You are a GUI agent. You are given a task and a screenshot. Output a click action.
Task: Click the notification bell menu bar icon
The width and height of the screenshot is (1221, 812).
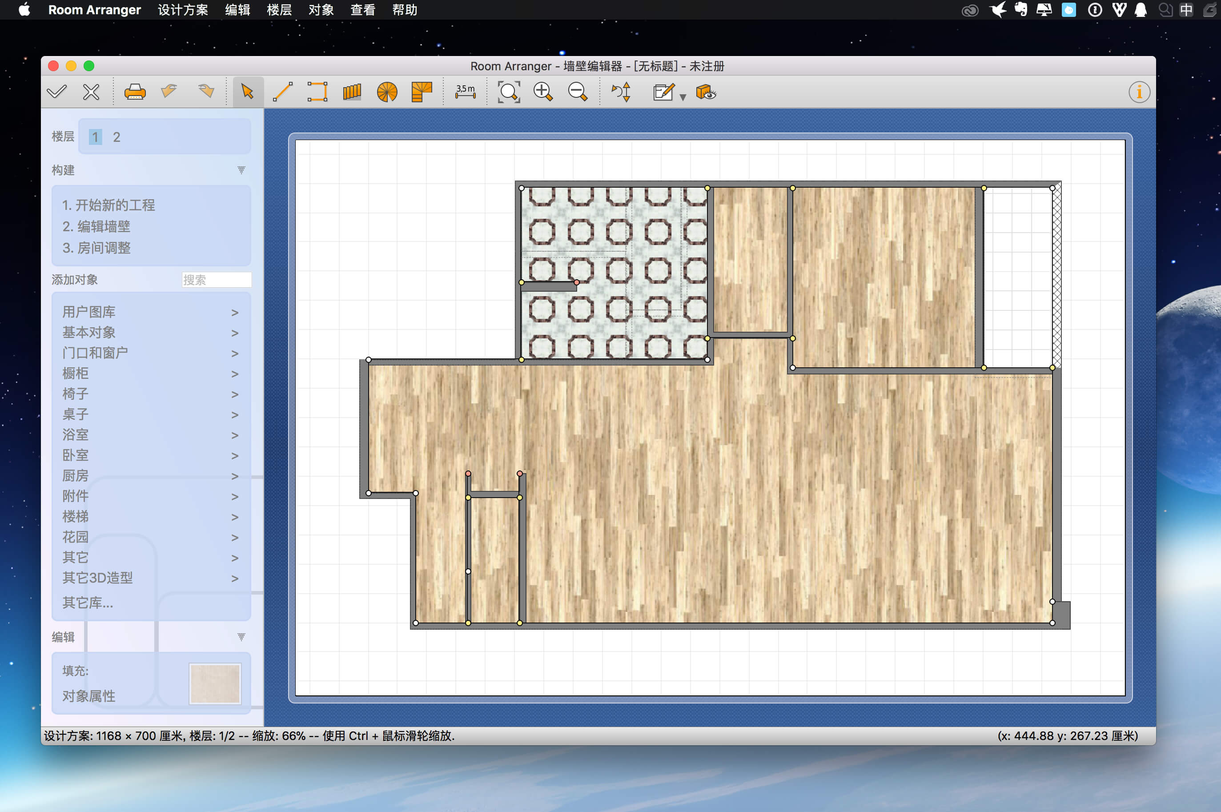1141,10
